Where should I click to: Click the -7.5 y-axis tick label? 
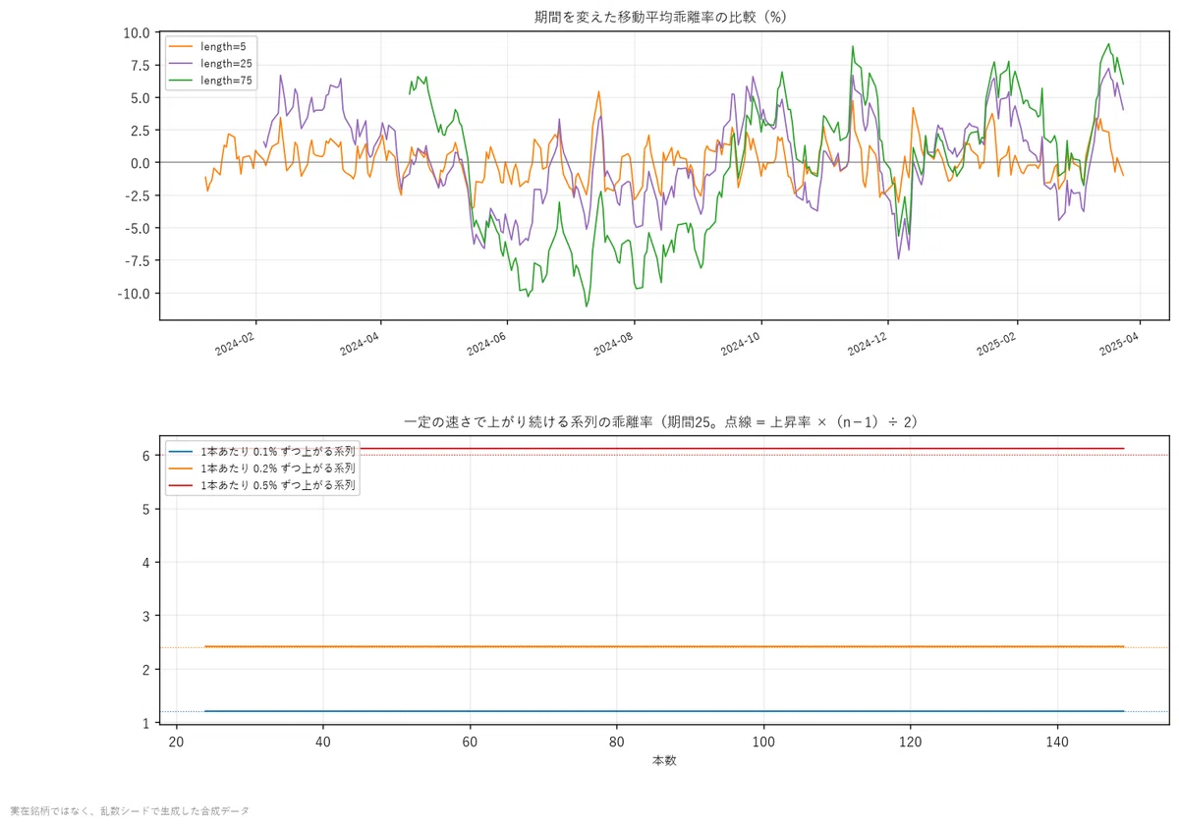tap(138, 260)
